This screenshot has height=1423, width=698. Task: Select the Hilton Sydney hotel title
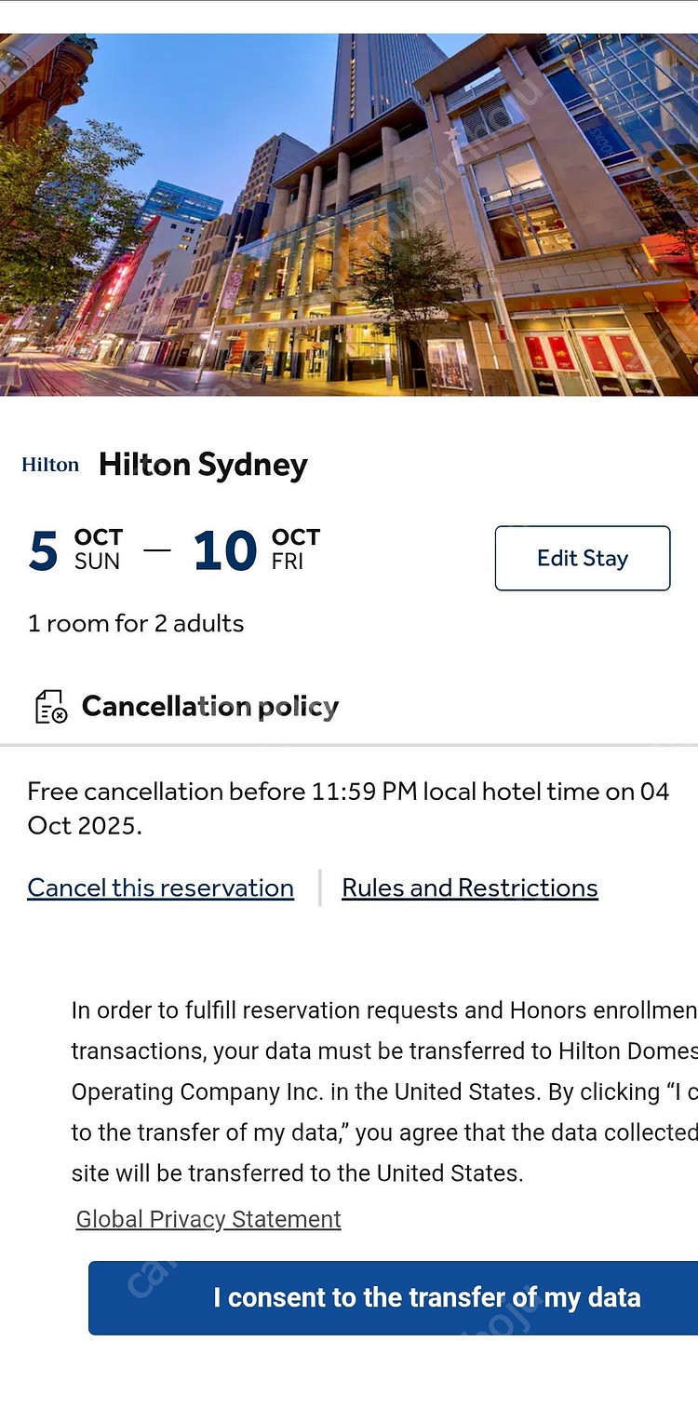click(x=203, y=465)
